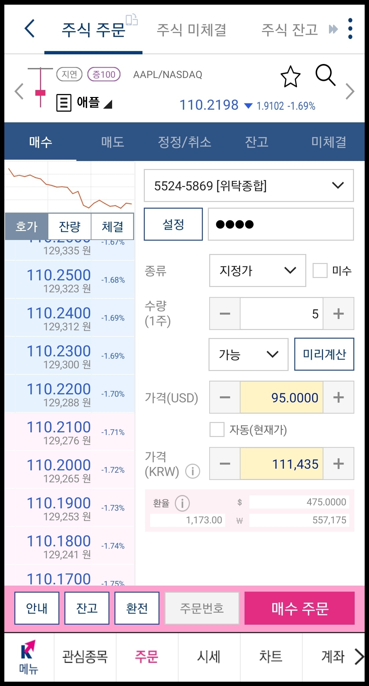Go to next stock arrow
This screenshot has width=369, height=686.
(x=350, y=91)
